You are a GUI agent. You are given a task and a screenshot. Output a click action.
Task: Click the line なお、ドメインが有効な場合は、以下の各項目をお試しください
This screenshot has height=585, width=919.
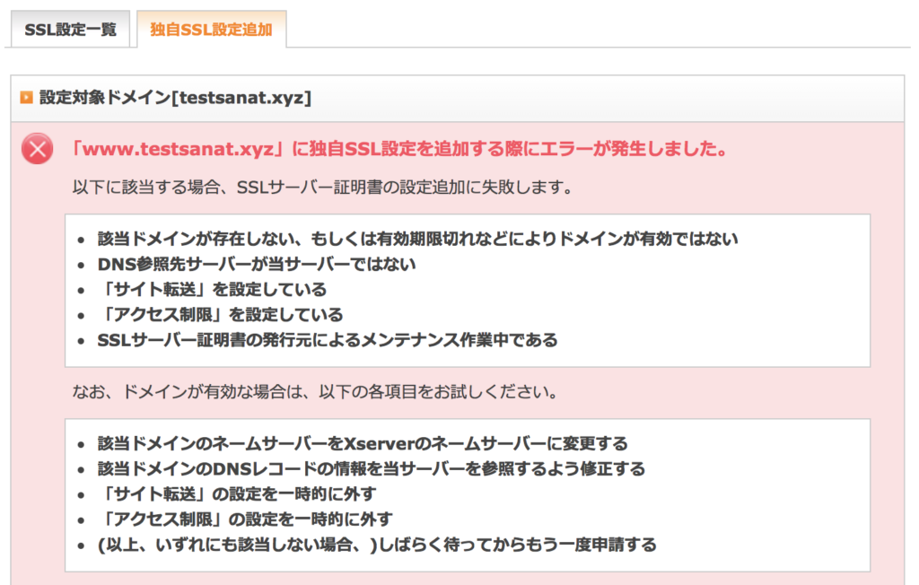coord(315,391)
